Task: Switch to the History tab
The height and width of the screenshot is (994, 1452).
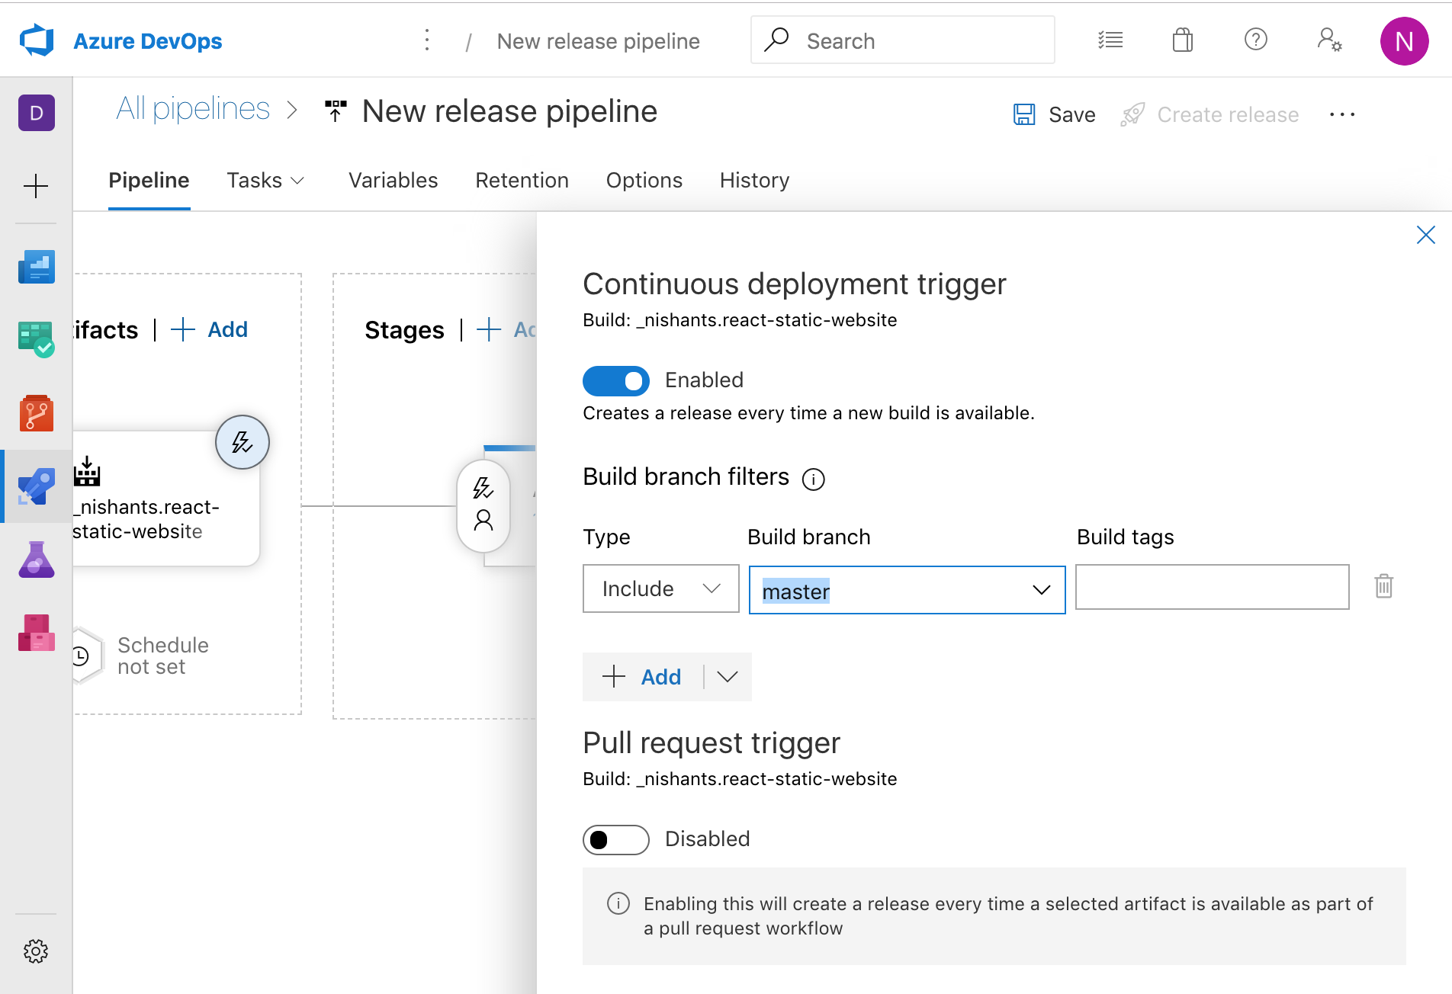Action: 754,181
